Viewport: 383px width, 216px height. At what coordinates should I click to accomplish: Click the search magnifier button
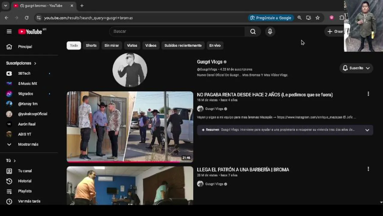click(253, 31)
